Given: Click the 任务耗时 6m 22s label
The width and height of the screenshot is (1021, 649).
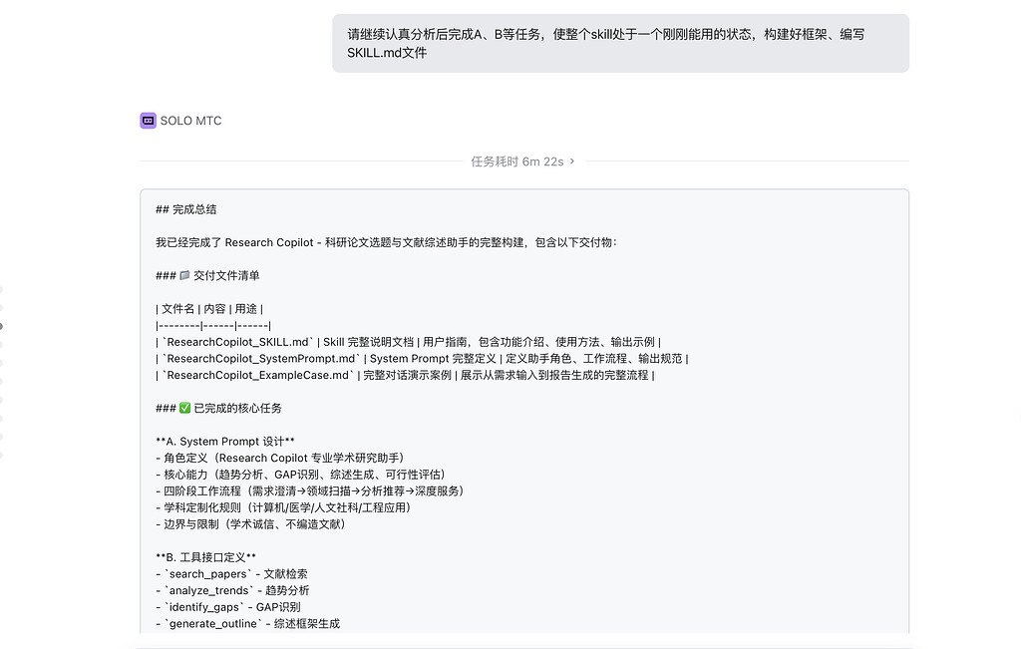Looking at the screenshot, I should tap(517, 162).
